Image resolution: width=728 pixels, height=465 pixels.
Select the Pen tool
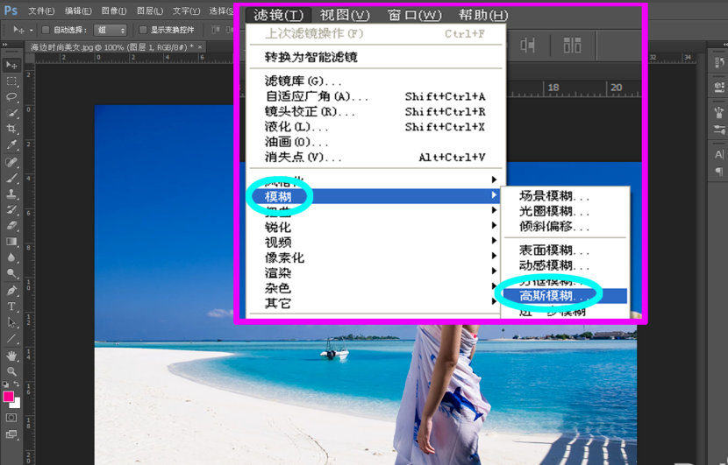point(11,291)
